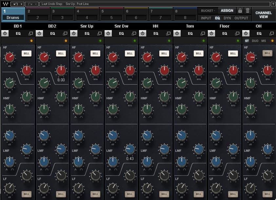The height and width of the screenshot is (200, 276).
Task: Click the redo arrow icon
Action: 30,4
